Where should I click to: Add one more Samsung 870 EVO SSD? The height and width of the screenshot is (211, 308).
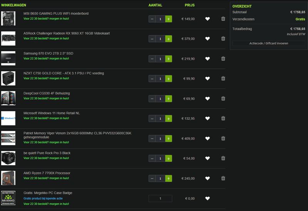(169, 59)
